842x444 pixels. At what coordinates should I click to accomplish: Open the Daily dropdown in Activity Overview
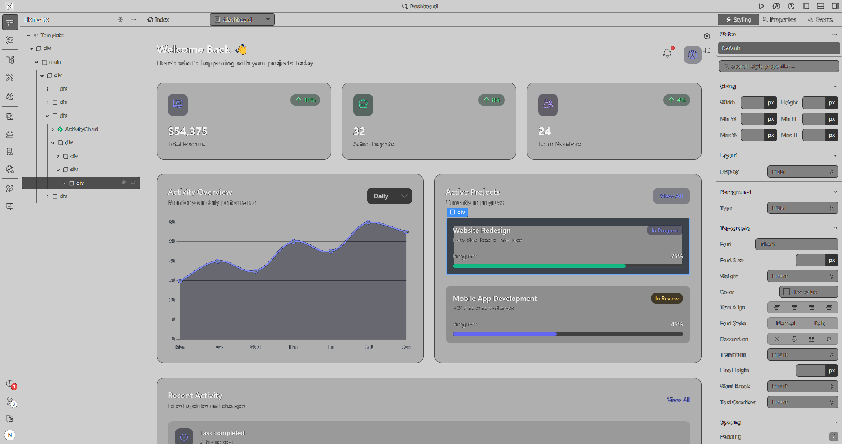click(389, 196)
